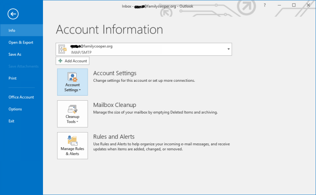Open the Account Settings button menu
Screen dimensions: 316x195
pyautogui.click(x=72, y=82)
